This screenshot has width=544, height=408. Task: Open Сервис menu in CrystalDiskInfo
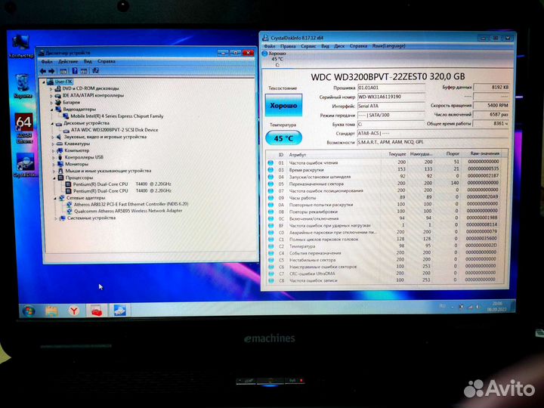click(x=308, y=46)
